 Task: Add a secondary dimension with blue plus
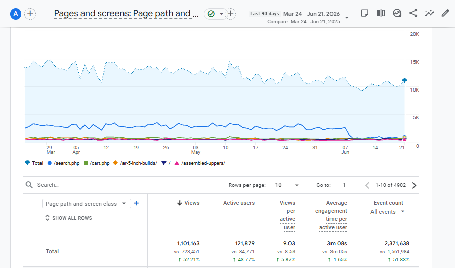(x=136, y=203)
